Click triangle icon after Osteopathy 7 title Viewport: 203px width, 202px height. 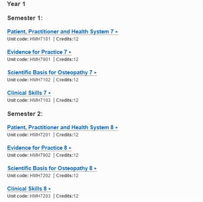[x=95, y=73]
